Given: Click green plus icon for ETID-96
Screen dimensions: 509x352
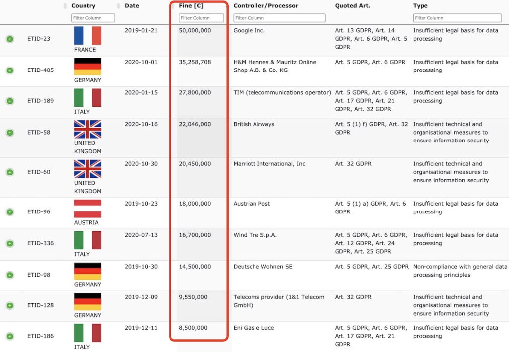Looking at the screenshot, I should (10, 211).
